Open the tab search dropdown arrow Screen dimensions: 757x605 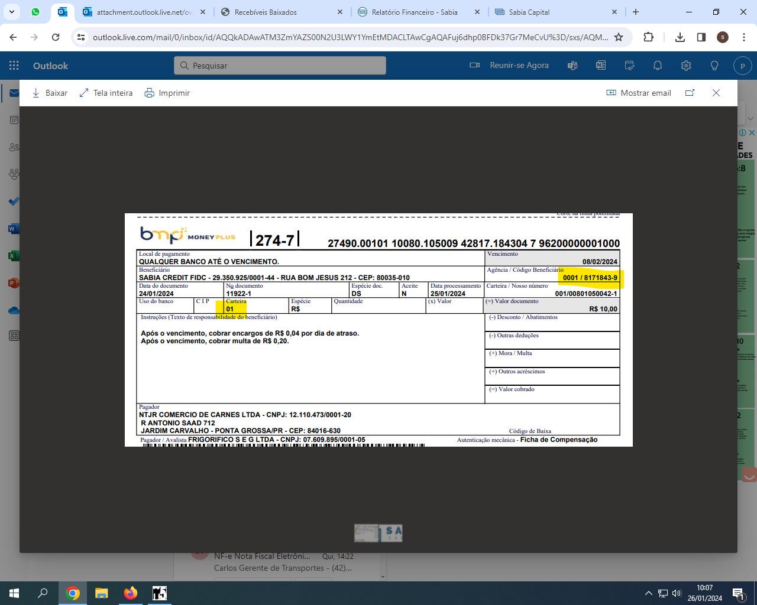(x=12, y=12)
